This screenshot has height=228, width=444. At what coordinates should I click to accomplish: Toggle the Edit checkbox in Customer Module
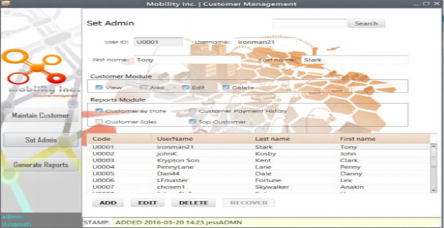[186, 87]
